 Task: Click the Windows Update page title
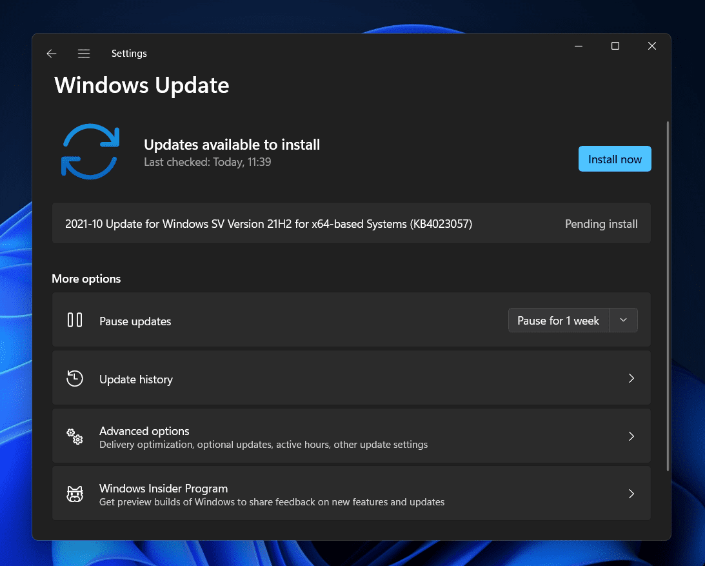[x=142, y=85]
